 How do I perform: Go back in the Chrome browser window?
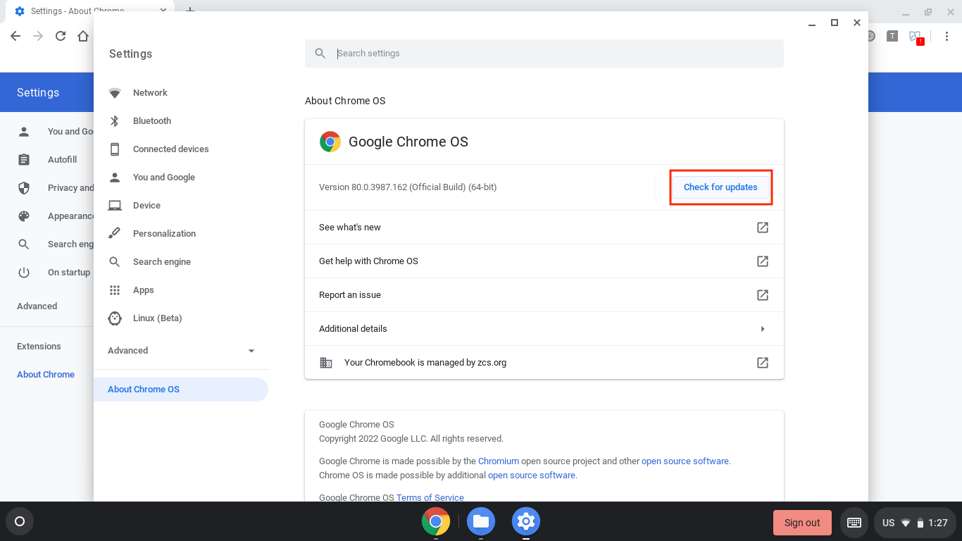point(15,36)
